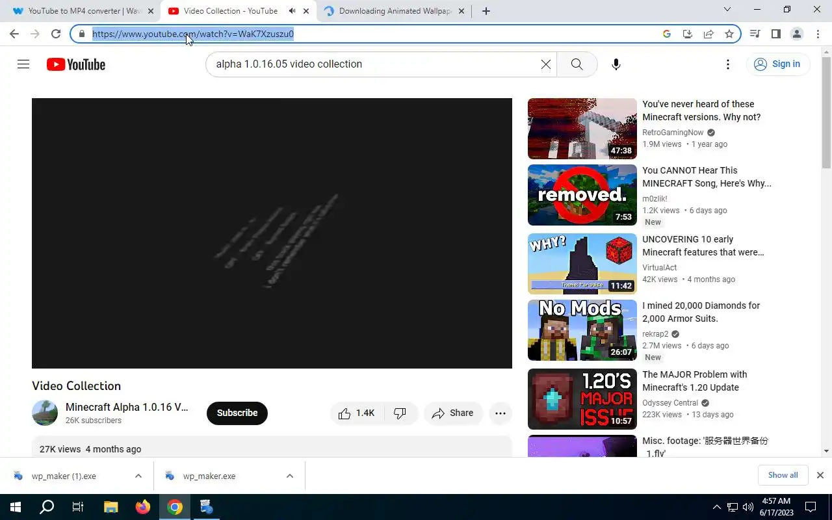This screenshot has width=832, height=520.
Task: Go back in Chrome browser
Action: pos(14,34)
